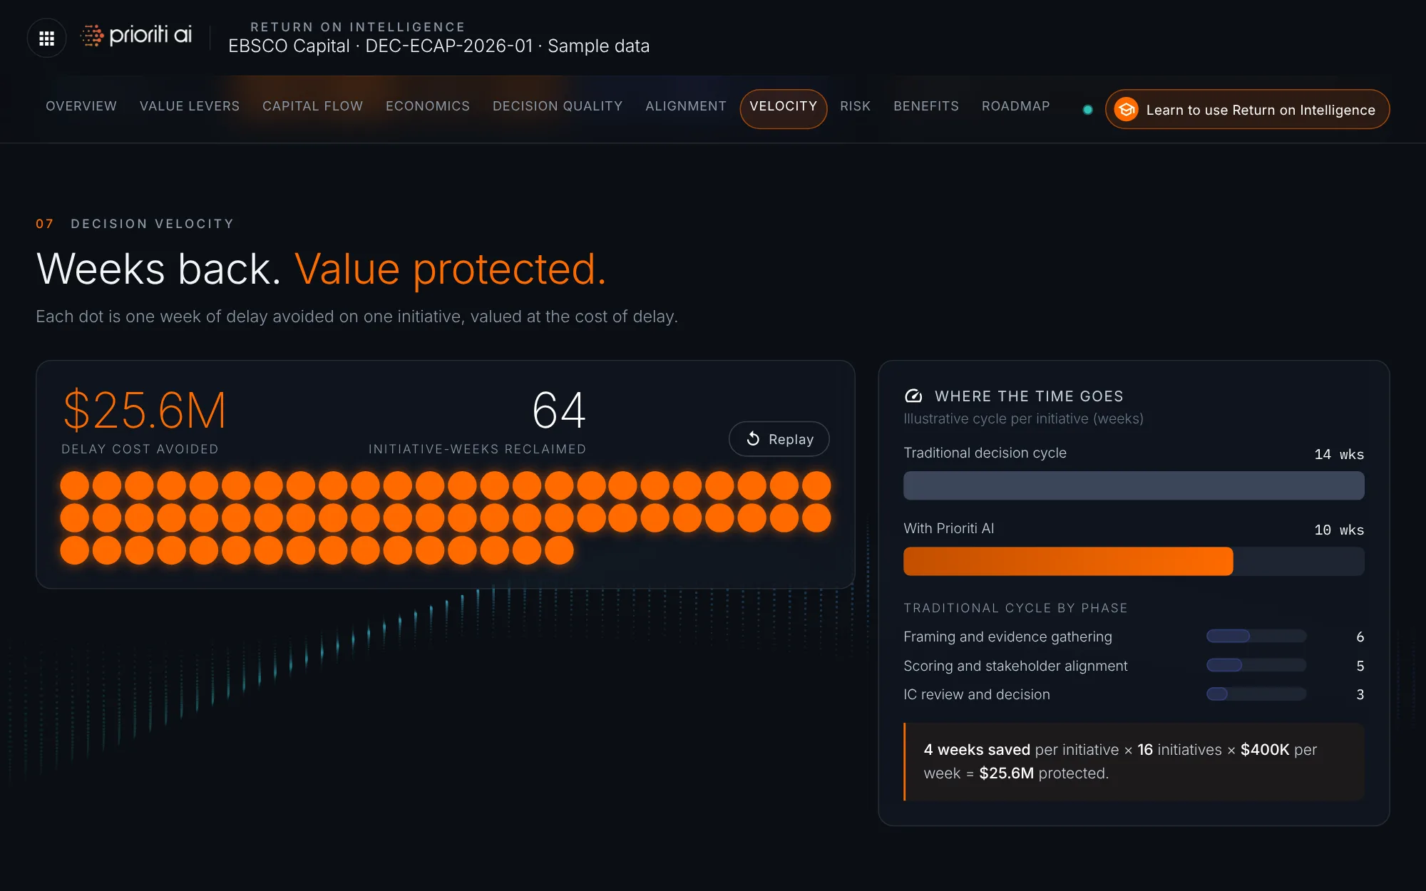Click the IC review and decision bar
Image resolution: width=1426 pixels, height=891 pixels.
pos(1256,694)
